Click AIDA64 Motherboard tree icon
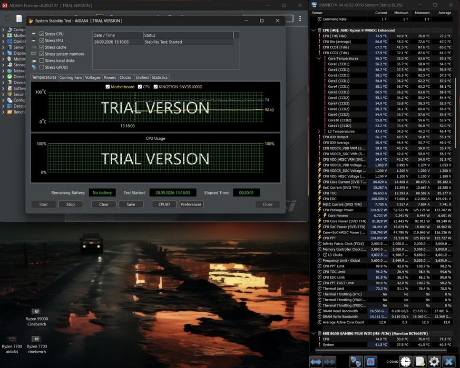Image resolution: width=460 pixels, height=368 pixels. [x=9, y=35]
